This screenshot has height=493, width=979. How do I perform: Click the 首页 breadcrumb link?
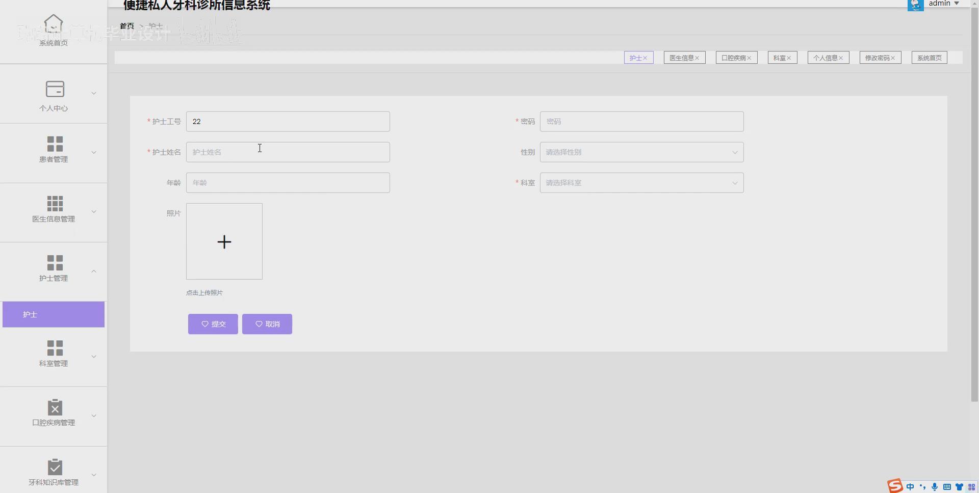tap(127, 26)
